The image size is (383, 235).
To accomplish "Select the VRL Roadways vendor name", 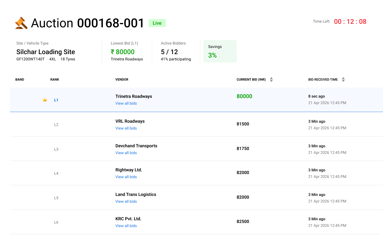I will [130, 121].
